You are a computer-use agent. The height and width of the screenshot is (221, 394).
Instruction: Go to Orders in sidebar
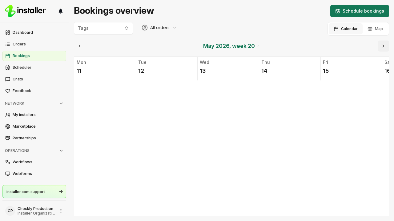[x=34, y=44]
